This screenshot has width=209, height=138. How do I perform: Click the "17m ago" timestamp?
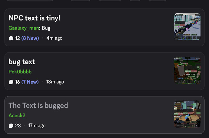[37, 126]
